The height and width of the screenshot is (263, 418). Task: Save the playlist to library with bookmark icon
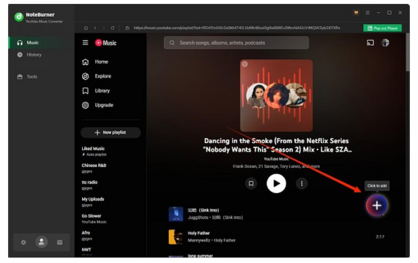[251, 183]
